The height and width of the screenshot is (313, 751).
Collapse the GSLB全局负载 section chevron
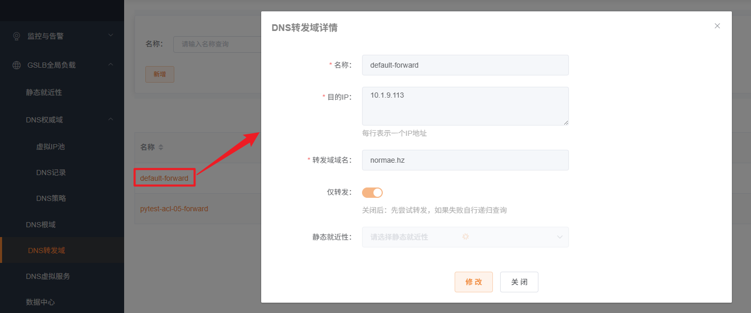pos(110,65)
